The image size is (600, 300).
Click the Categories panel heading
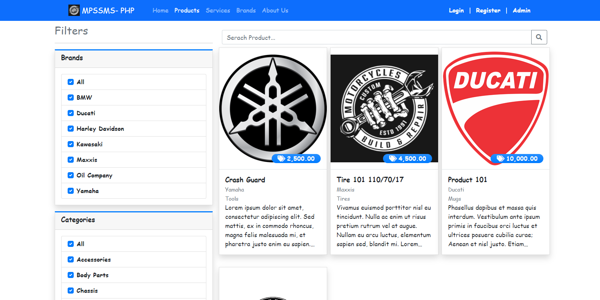(78, 220)
